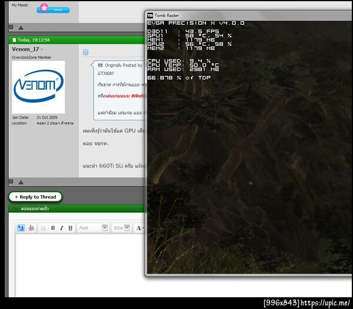Click the smiley mood badge next to My Mood
353x309 pixels.
coord(53,8)
